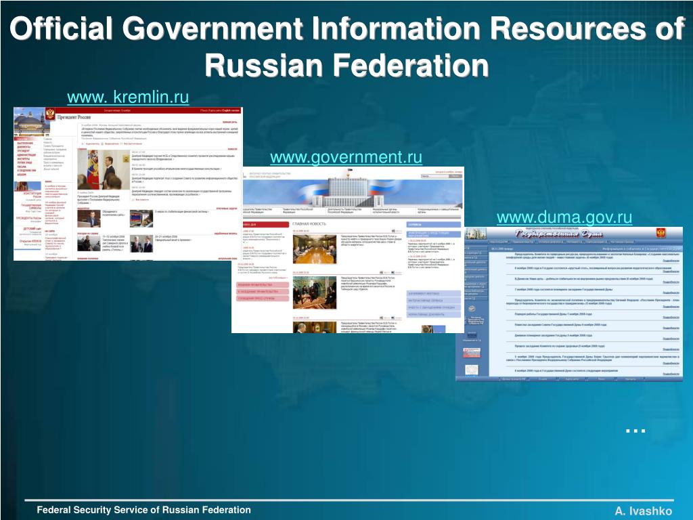The height and width of the screenshot is (520, 693).
Task: Click the top pink button in government sidebar
Action: pos(263,285)
